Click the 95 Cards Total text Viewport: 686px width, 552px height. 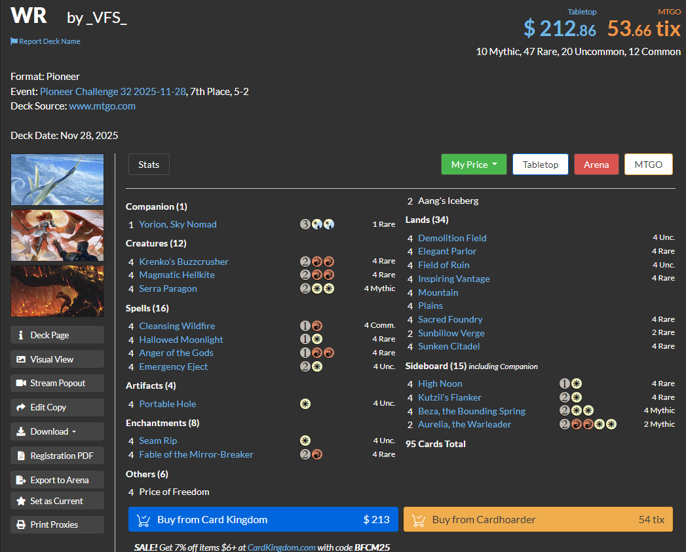click(x=435, y=444)
